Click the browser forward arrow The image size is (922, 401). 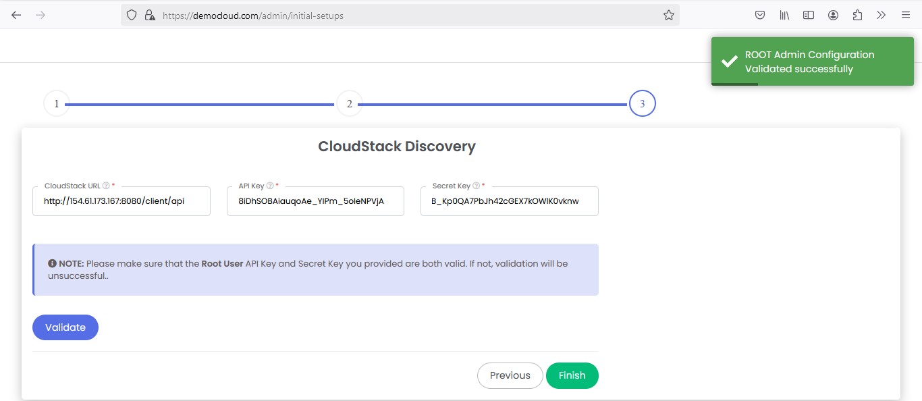click(x=40, y=15)
